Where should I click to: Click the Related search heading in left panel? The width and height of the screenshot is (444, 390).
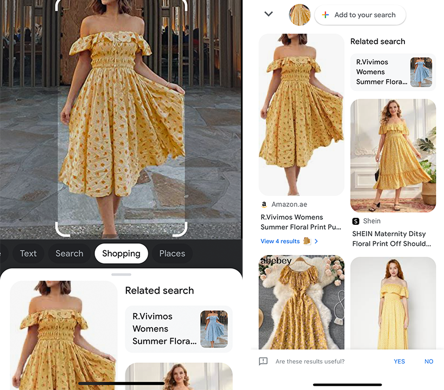click(x=160, y=290)
